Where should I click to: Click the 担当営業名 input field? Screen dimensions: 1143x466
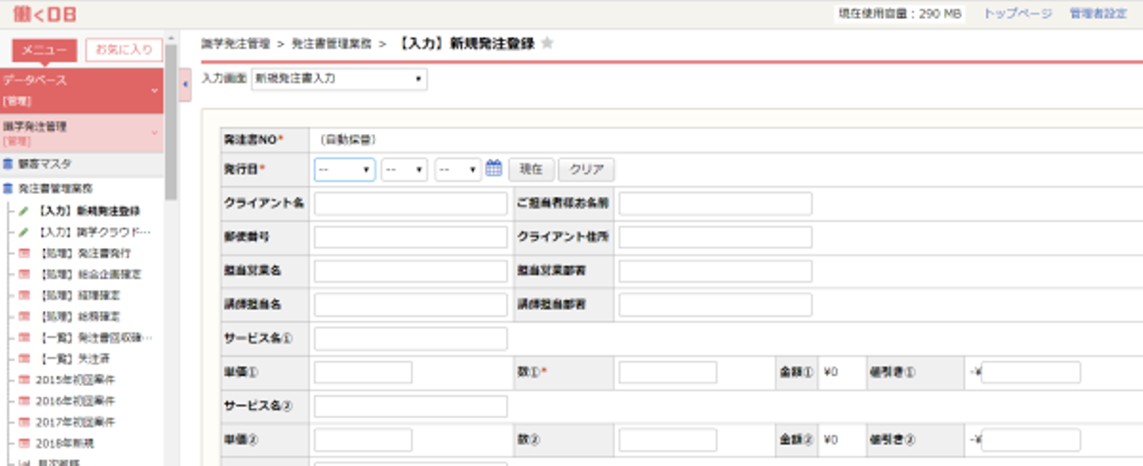click(410, 271)
